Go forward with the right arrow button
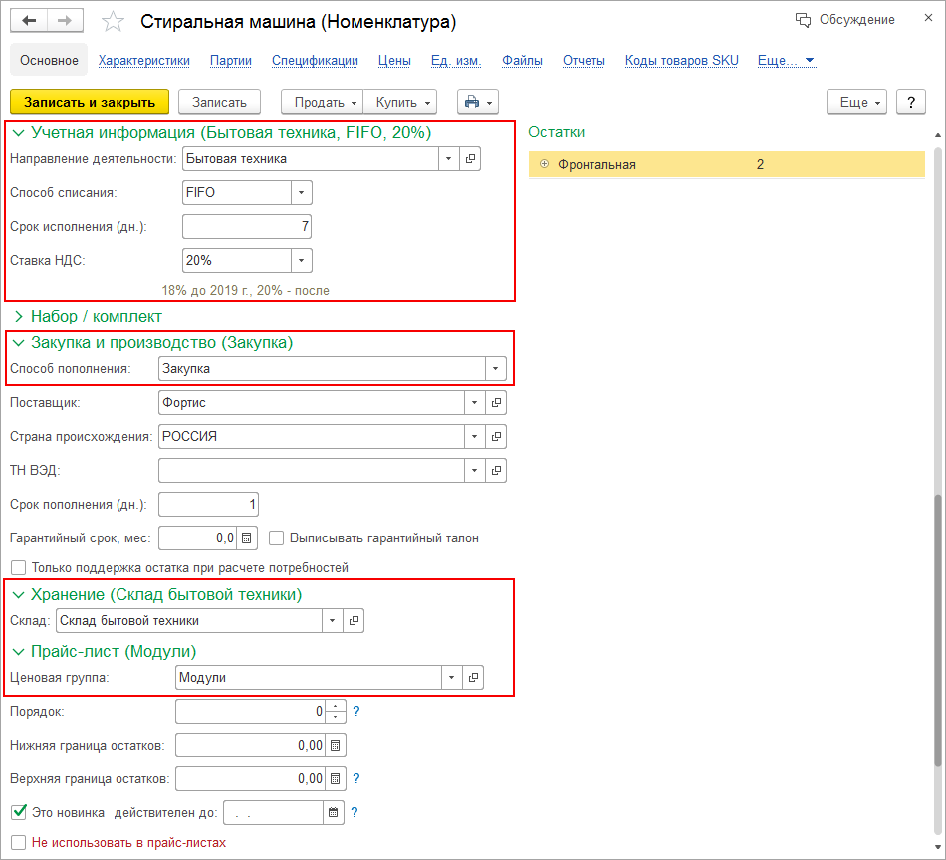946x860 pixels. (x=65, y=21)
